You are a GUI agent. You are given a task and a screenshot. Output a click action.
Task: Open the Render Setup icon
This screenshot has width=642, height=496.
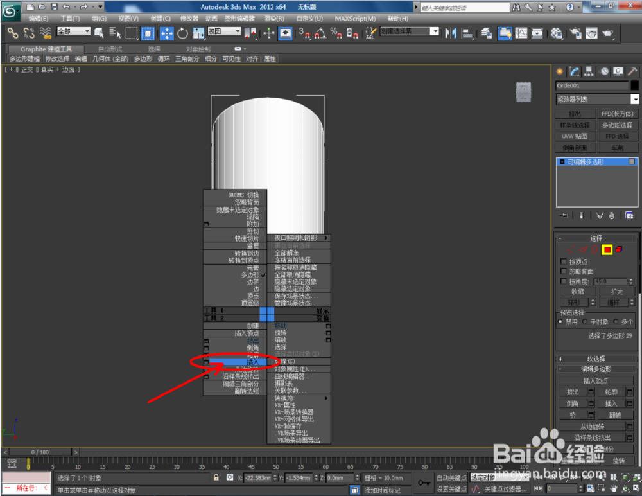(576, 33)
